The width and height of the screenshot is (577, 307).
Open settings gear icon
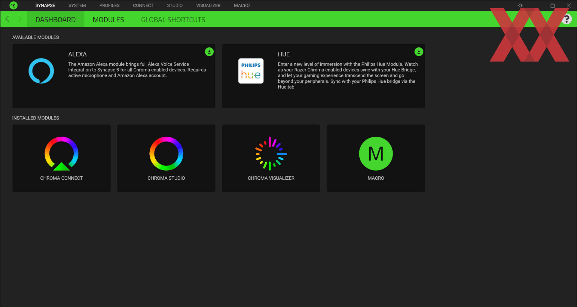[x=520, y=5]
